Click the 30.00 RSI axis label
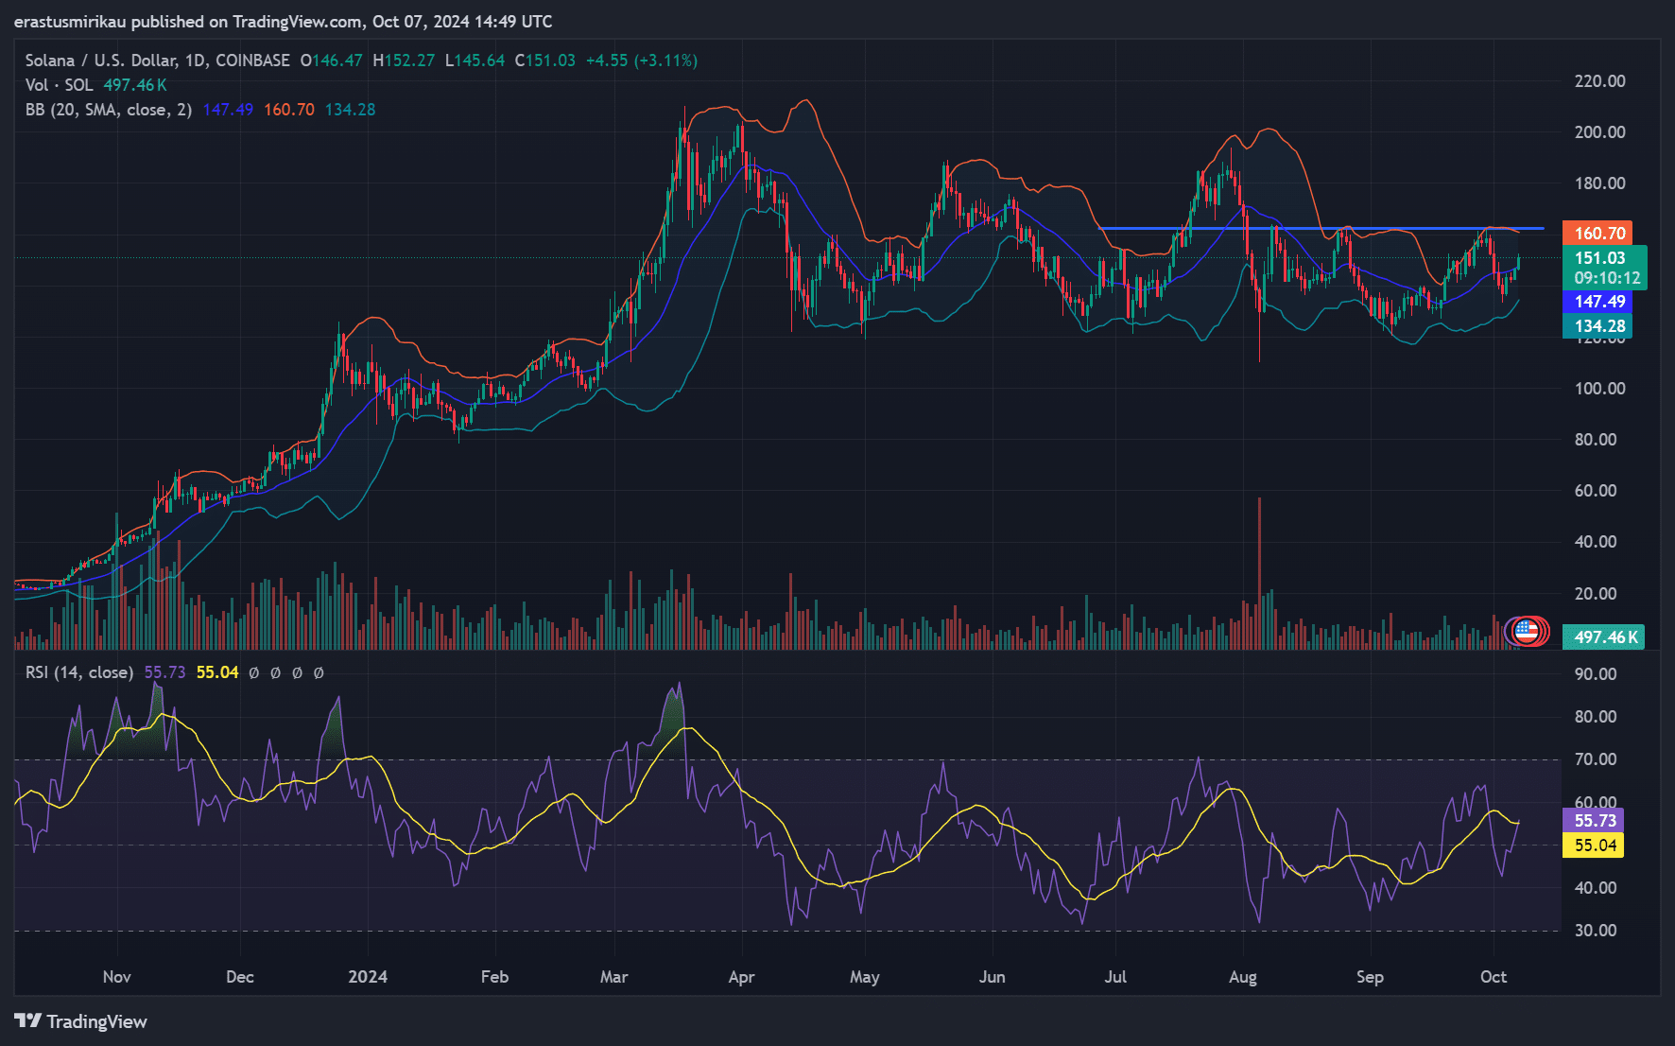Image resolution: width=1675 pixels, height=1046 pixels. click(1595, 931)
